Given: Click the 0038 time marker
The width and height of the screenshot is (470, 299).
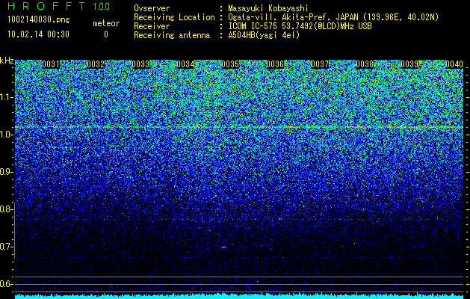Looking at the screenshot, I should (365, 64).
